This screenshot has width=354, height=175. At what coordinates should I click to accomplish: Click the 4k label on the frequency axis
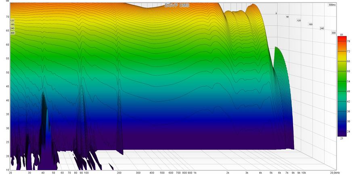point(260,173)
